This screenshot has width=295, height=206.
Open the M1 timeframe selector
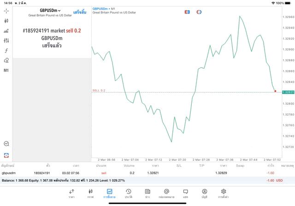(x=6, y=71)
